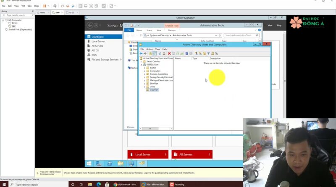Screen dimensions: 336x187
Task: Click Add to group icon at toolbar end
Action: click(217, 54)
